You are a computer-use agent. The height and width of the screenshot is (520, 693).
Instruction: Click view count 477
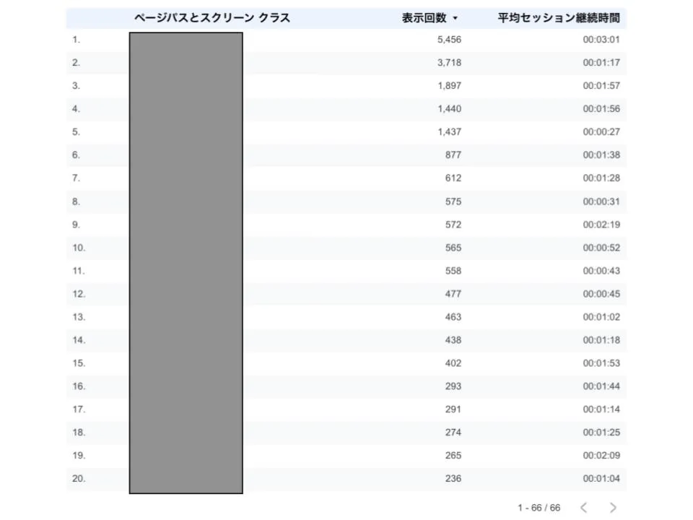click(x=453, y=294)
